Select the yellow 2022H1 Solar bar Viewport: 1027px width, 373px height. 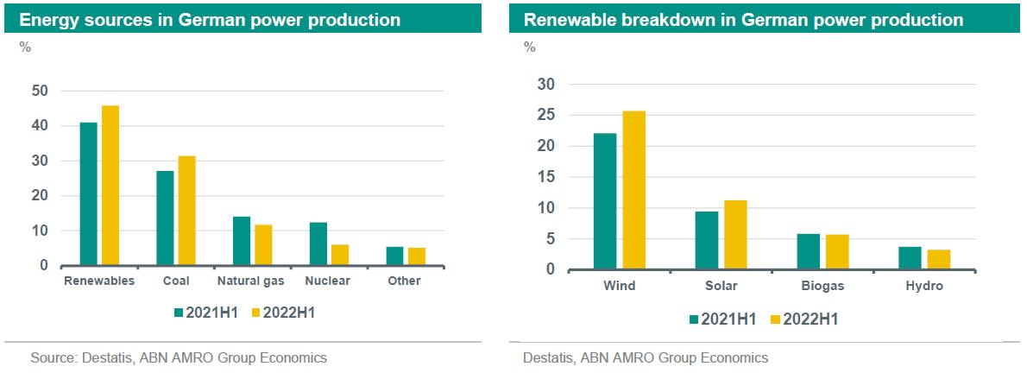[735, 235]
